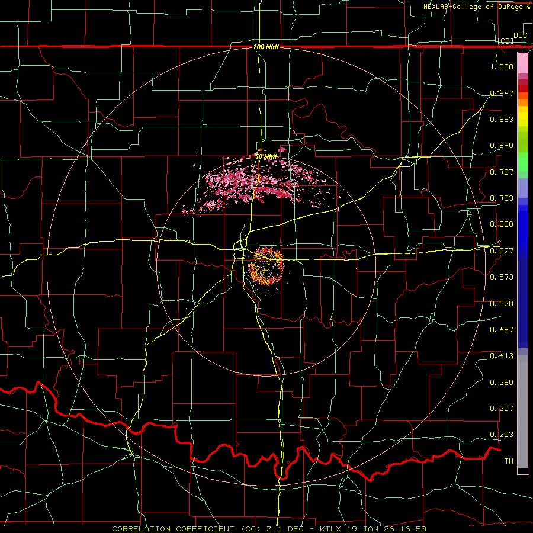Viewport: 533px width, 533px height.
Task: Select the 0.360 scale value
Action: point(502,383)
